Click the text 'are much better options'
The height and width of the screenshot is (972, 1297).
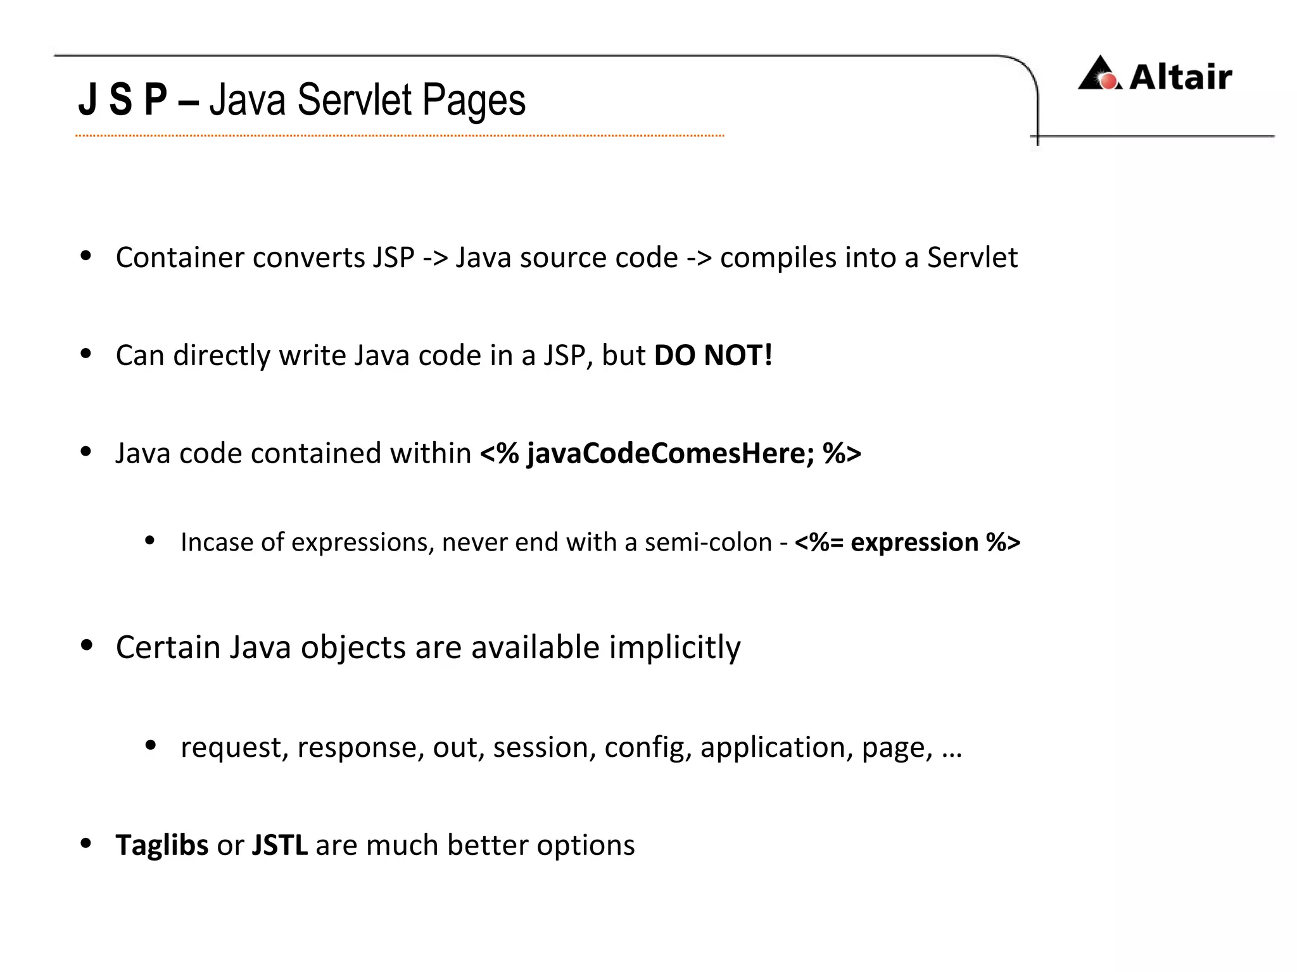coord(475,845)
